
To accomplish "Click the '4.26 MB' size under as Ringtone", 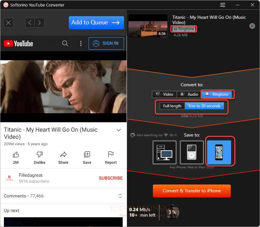I will (x=180, y=35).
